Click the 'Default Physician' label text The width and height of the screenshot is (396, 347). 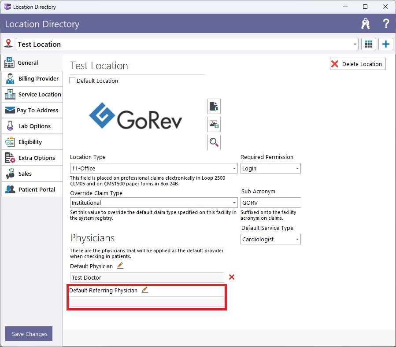tap(91, 266)
